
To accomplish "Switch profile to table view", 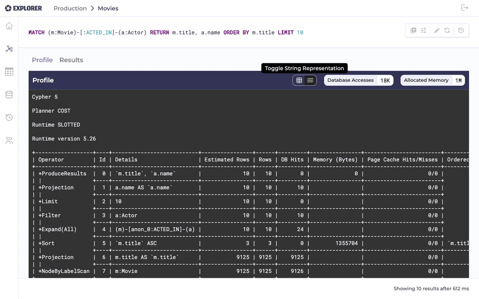I will [299, 80].
